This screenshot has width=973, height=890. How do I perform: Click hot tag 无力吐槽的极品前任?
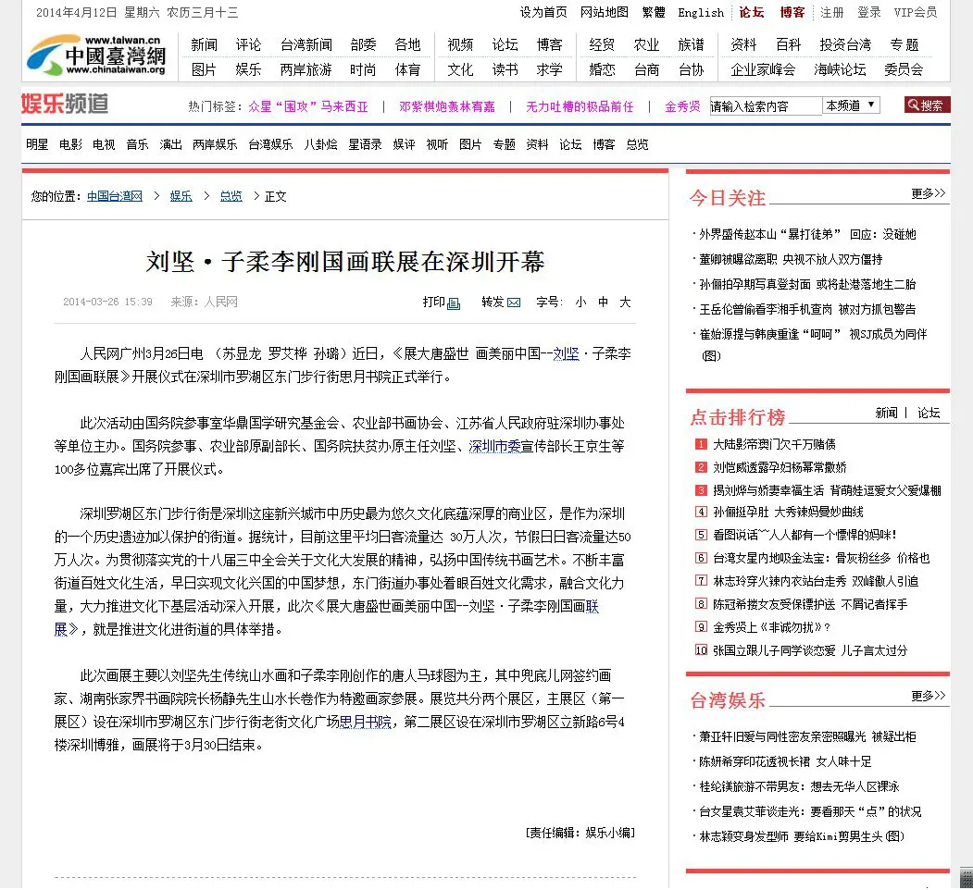(x=580, y=106)
